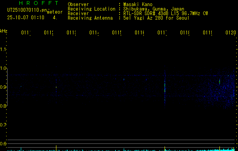Viewport: 238px width, 151px height.
Task: Click the Receiving Location field label
Action: (92, 9)
